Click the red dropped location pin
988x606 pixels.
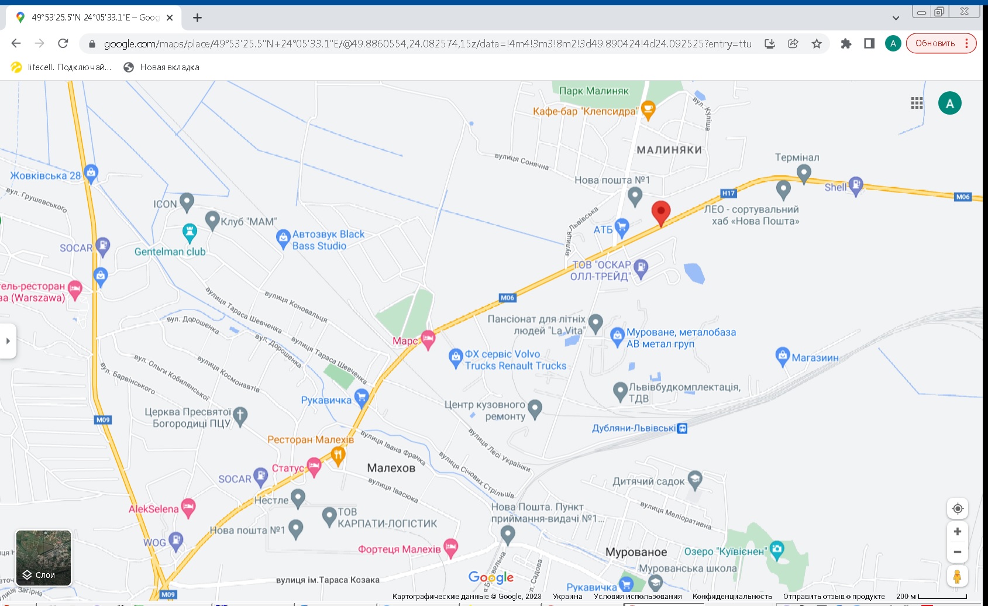(x=660, y=214)
